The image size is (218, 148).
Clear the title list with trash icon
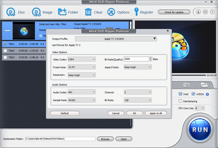[x=88, y=12]
